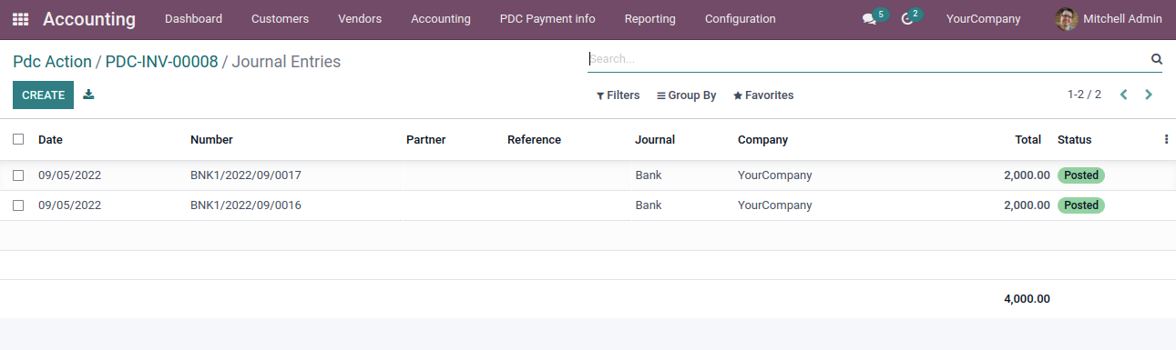1176x350 pixels.
Task: Toggle the select-all header checkbox
Action: (18, 139)
